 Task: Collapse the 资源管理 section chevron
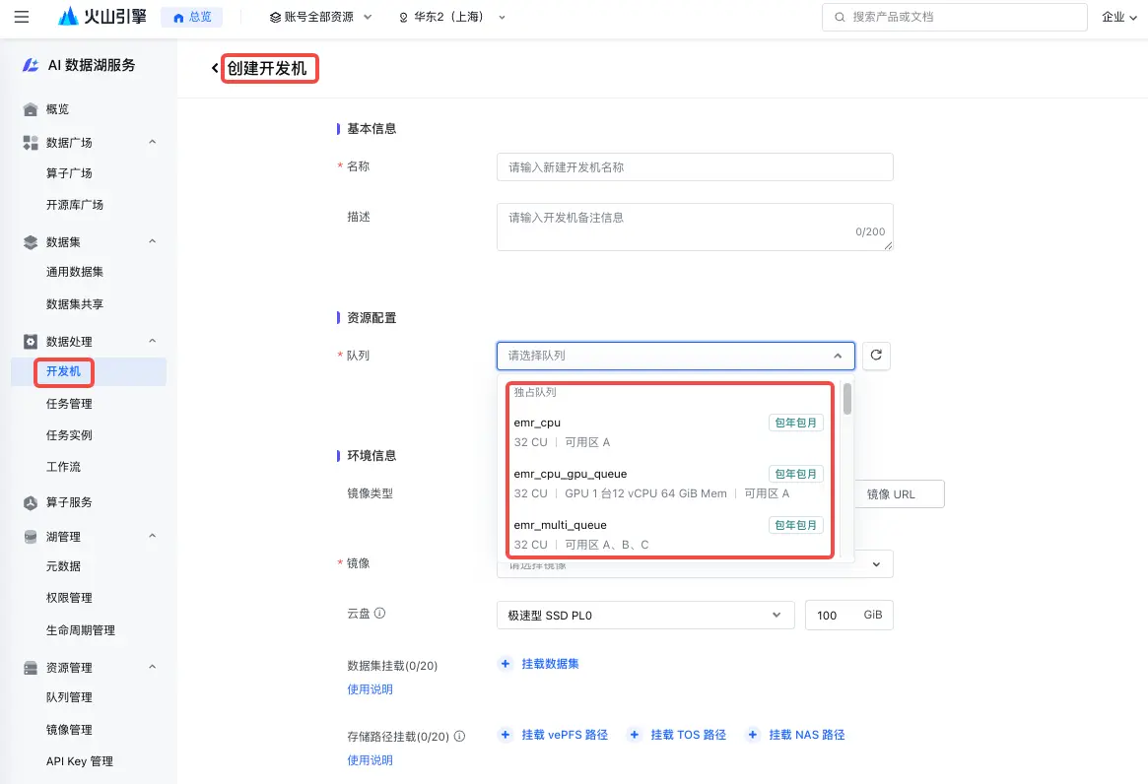pyautogui.click(x=153, y=667)
